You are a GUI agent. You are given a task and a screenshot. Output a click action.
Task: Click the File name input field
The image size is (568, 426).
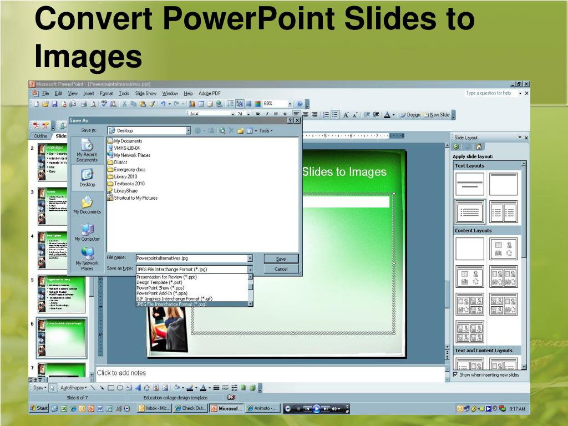191,258
